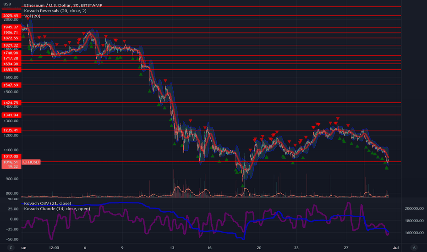Viewport: 427px width, 252px height.
Task: Click the red ETHUSD symbol price tag
Action: pyautogui.click(x=31, y=162)
